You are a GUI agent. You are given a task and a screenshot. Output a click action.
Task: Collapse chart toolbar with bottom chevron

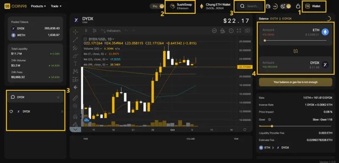[75, 129]
